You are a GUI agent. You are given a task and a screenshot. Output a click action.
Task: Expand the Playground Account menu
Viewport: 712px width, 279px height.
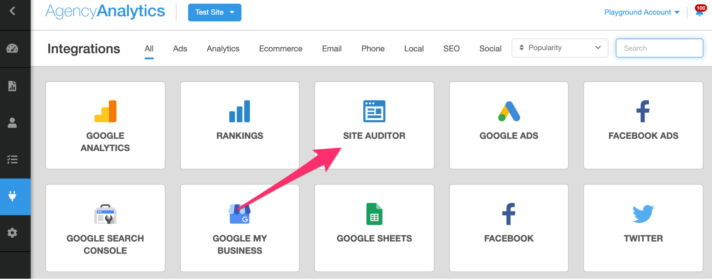pyautogui.click(x=642, y=12)
